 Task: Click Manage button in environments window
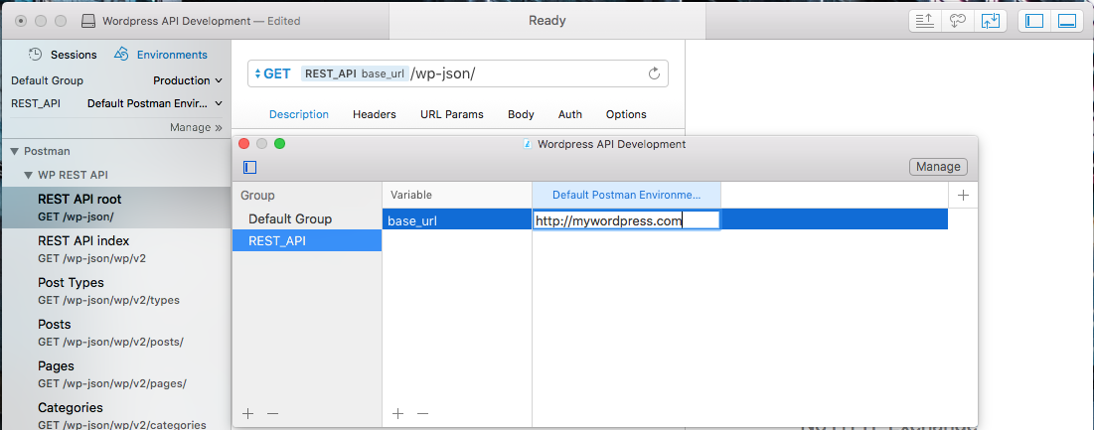pyautogui.click(x=938, y=167)
